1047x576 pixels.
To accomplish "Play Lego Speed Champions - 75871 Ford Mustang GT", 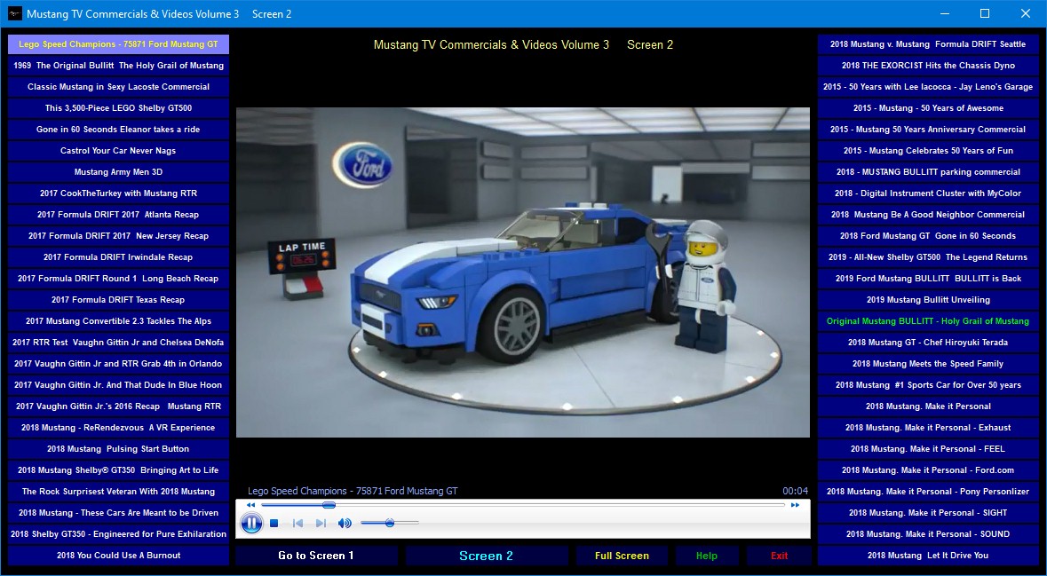I will [x=118, y=44].
